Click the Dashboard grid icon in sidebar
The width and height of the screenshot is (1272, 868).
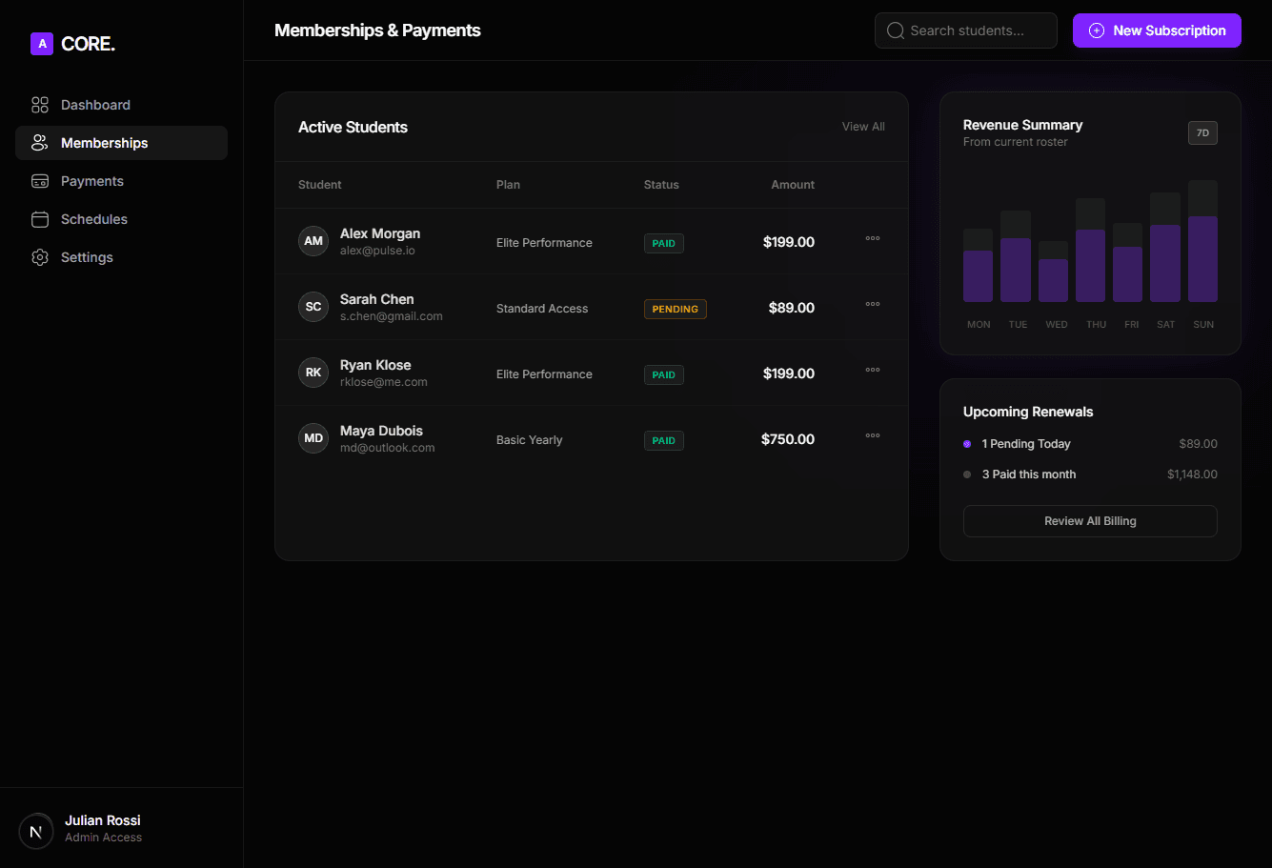pyautogui.click(x=40, y=105)
